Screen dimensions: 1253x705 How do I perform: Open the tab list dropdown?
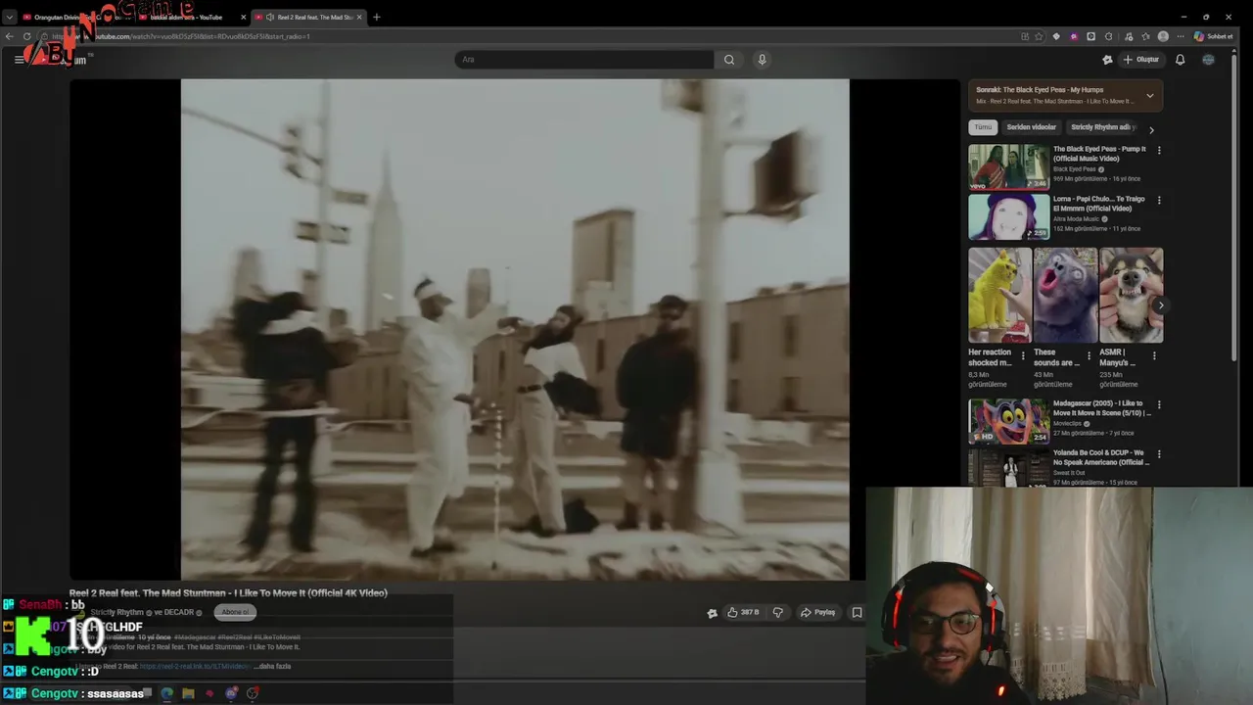pyautogui.click(x=9, y=17)
